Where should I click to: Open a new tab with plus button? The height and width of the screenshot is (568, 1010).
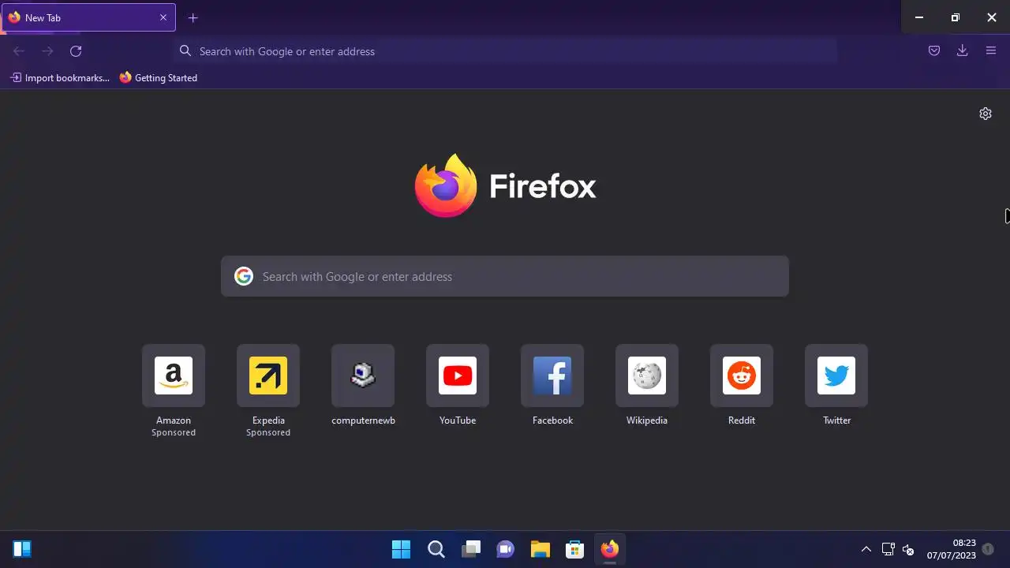193,17
